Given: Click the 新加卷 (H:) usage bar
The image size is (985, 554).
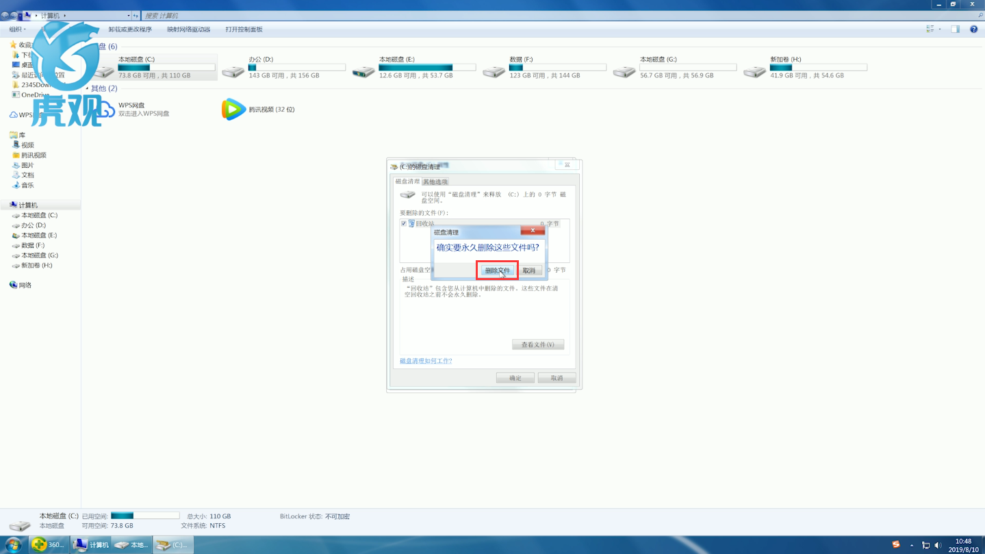Looking at the screenshot, I should coord(818,68).
